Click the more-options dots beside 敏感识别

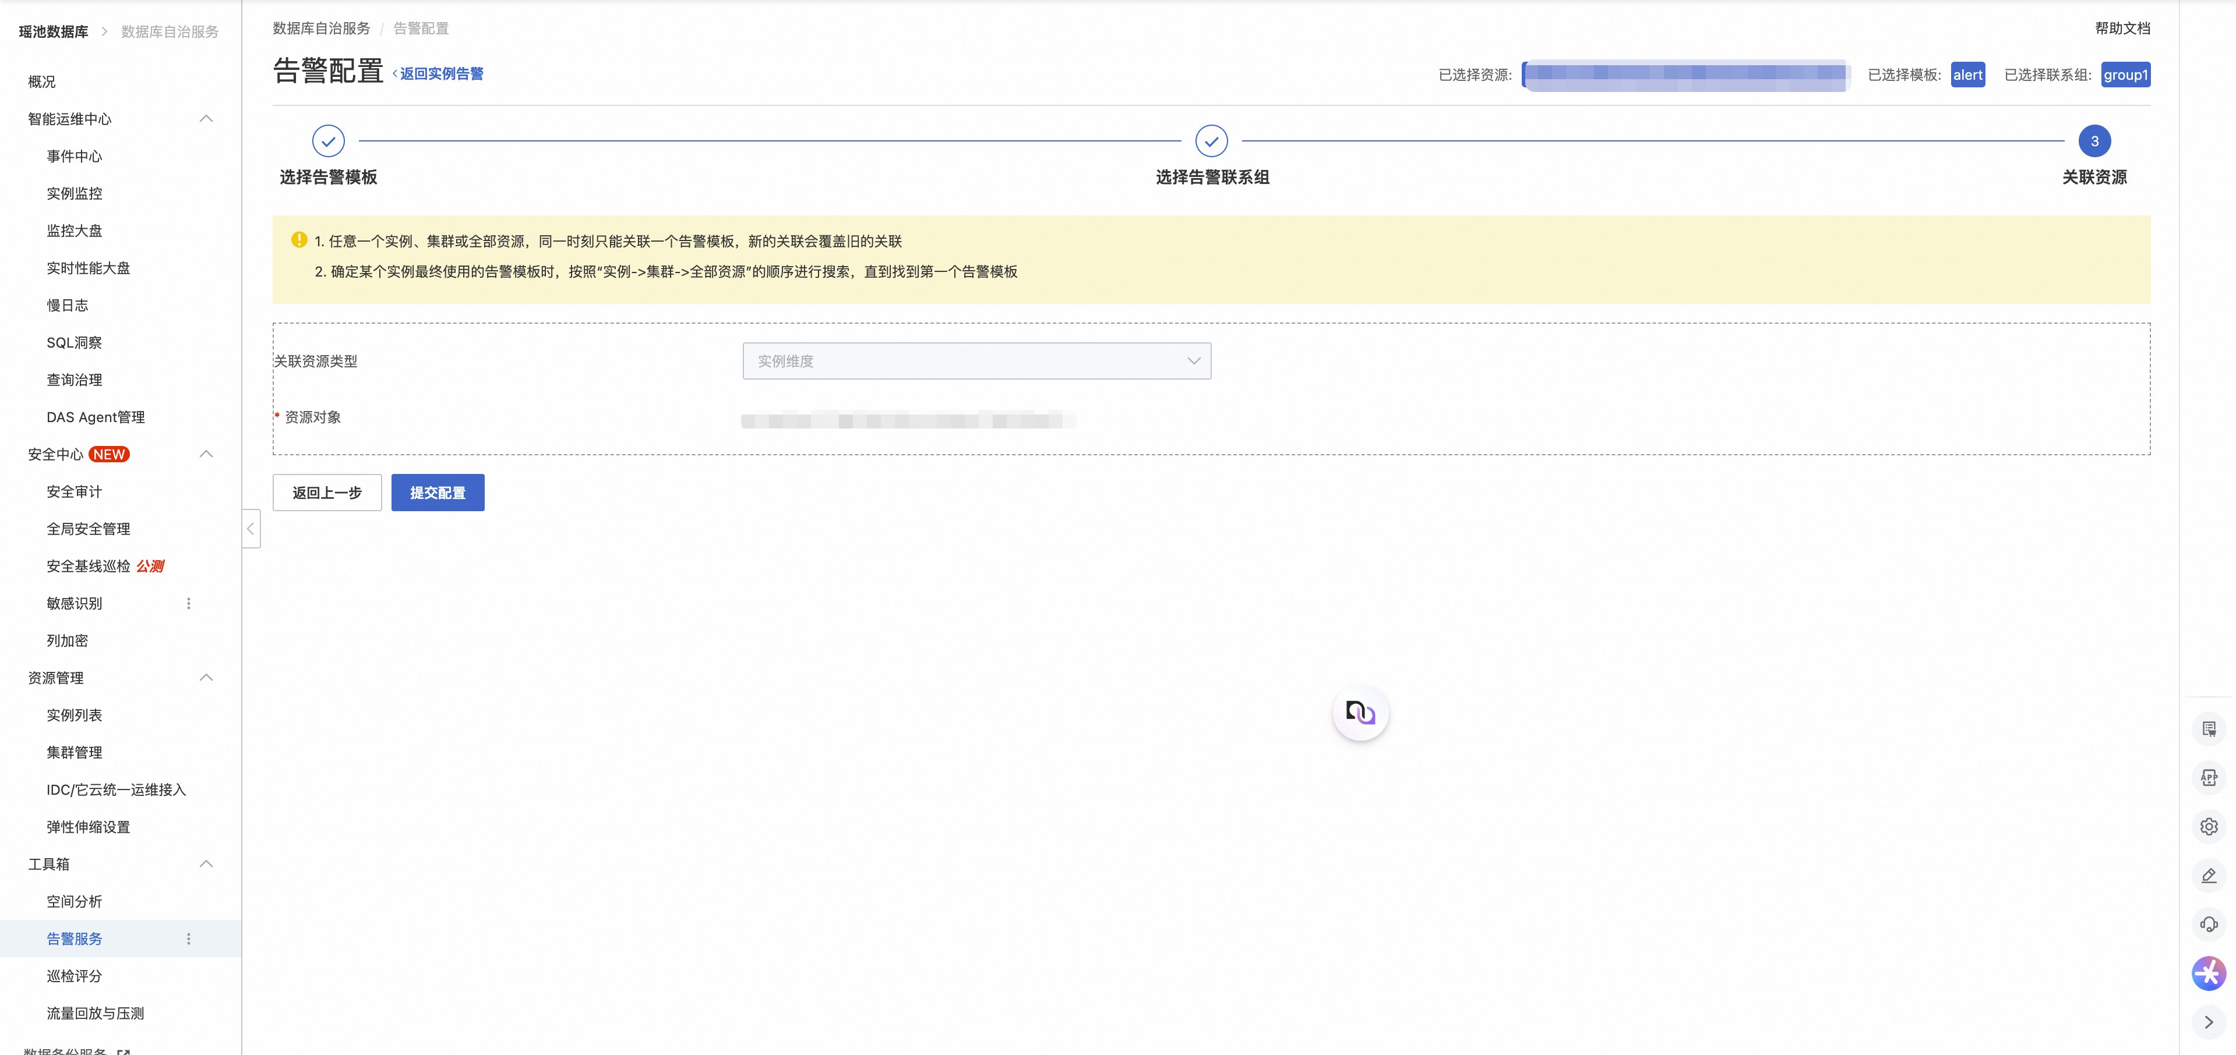pyautogui.click(x=188, y=603)
